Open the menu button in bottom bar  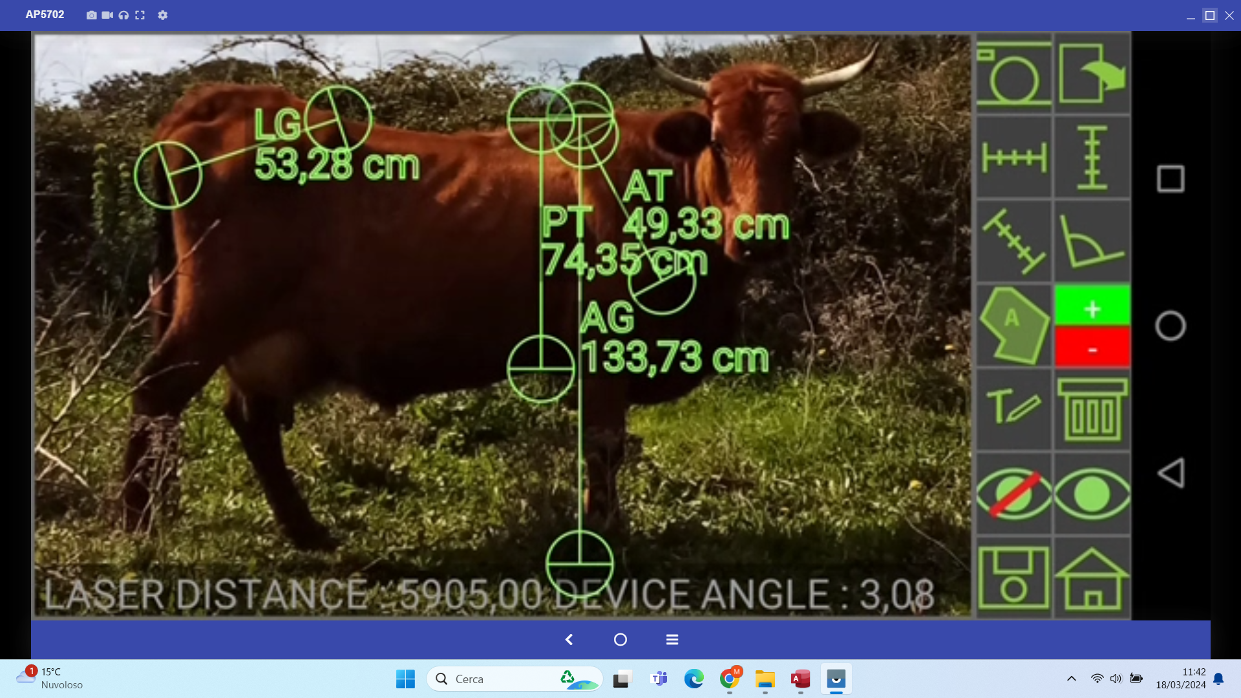pyautogui.click(x=672, y=639)
